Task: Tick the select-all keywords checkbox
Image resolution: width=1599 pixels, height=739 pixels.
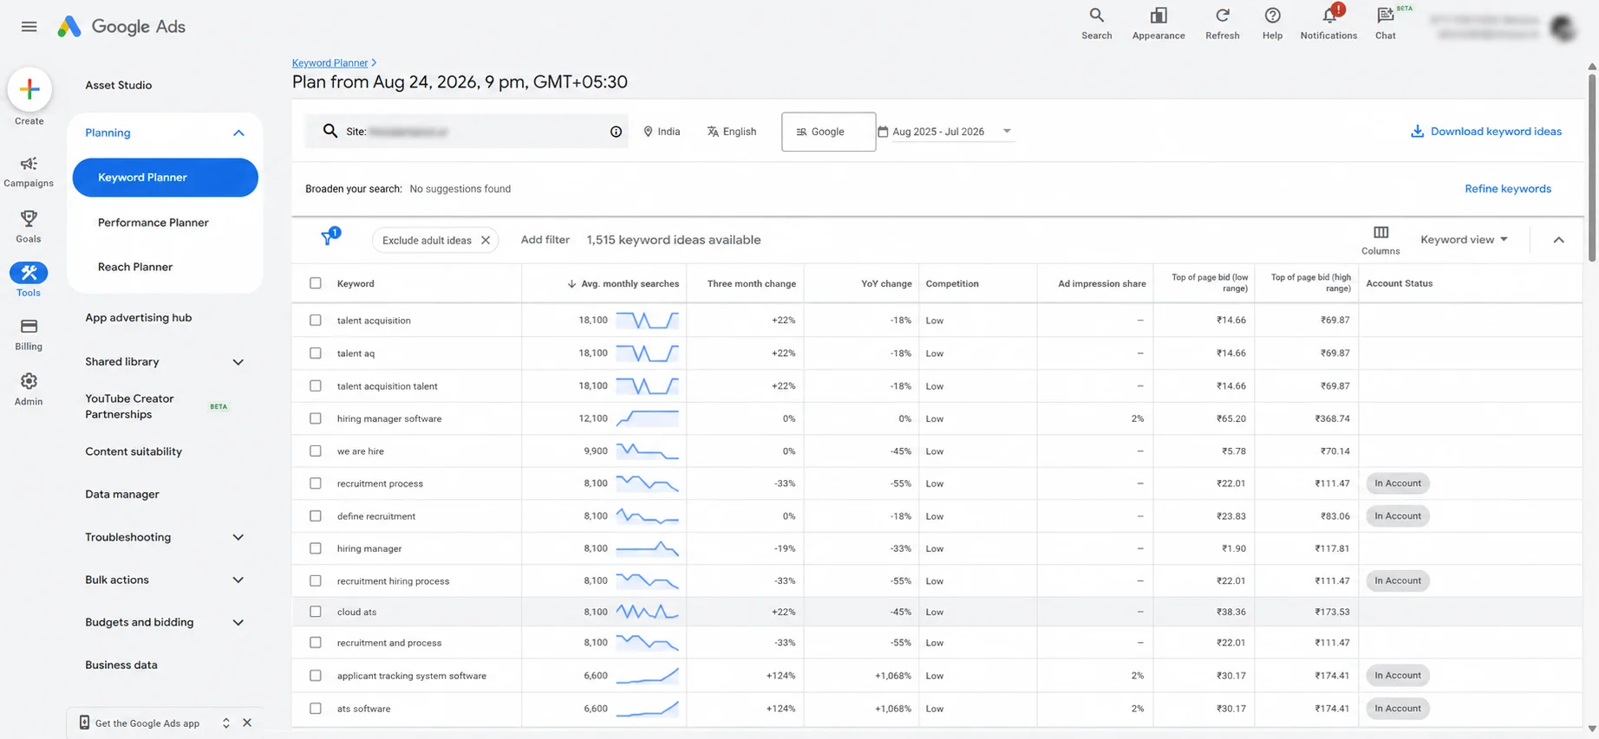Action: pyautogui.click(x=316, y=283)
